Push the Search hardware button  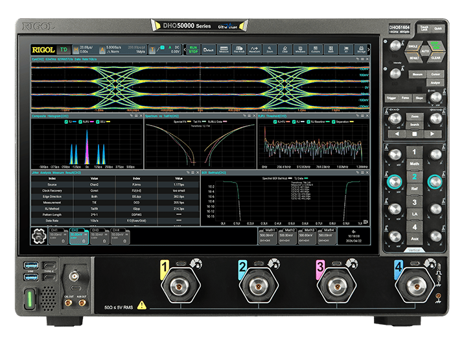pos(415,125)
